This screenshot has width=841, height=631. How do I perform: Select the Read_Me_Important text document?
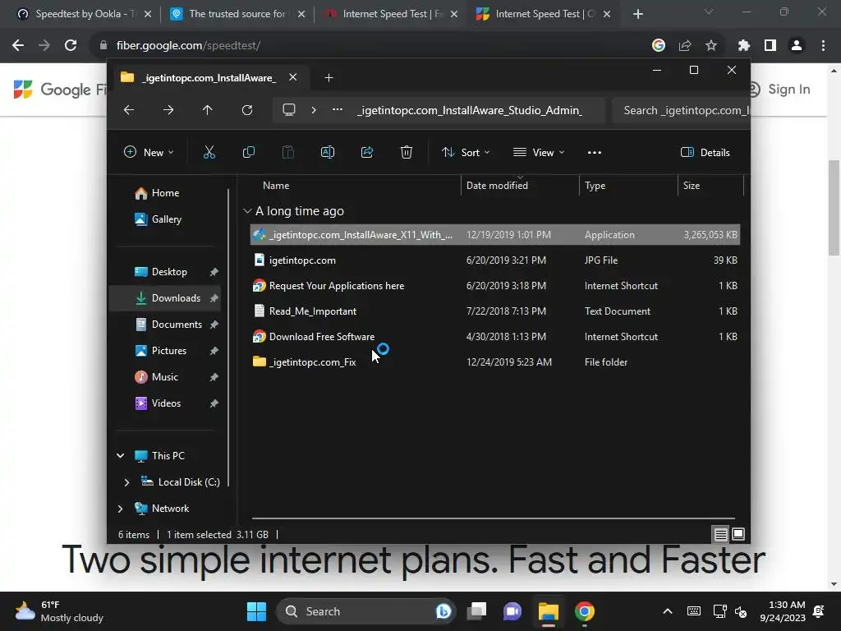pyautogui.click(x=495, y=311)
